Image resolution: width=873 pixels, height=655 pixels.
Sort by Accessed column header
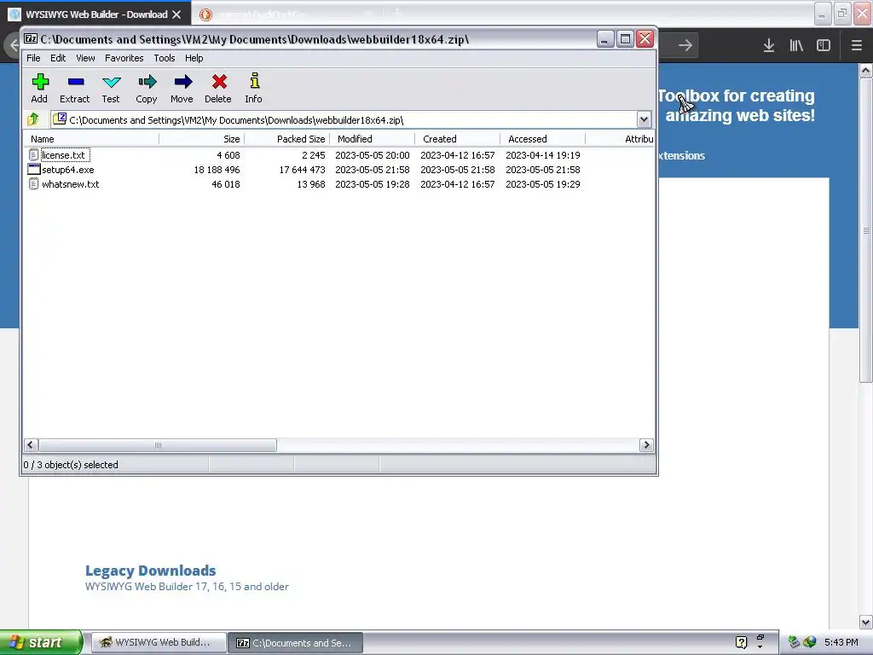(x=542, y=139)
